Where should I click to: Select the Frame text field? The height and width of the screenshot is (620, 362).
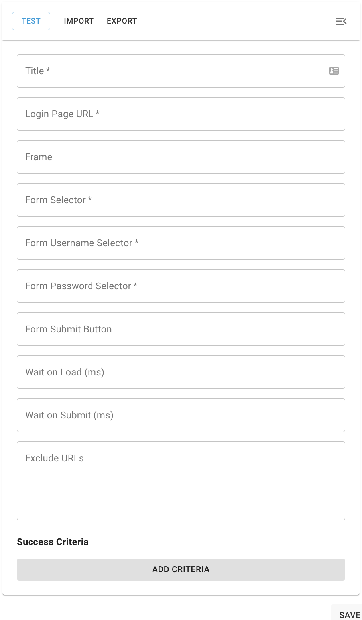[181, 157]
